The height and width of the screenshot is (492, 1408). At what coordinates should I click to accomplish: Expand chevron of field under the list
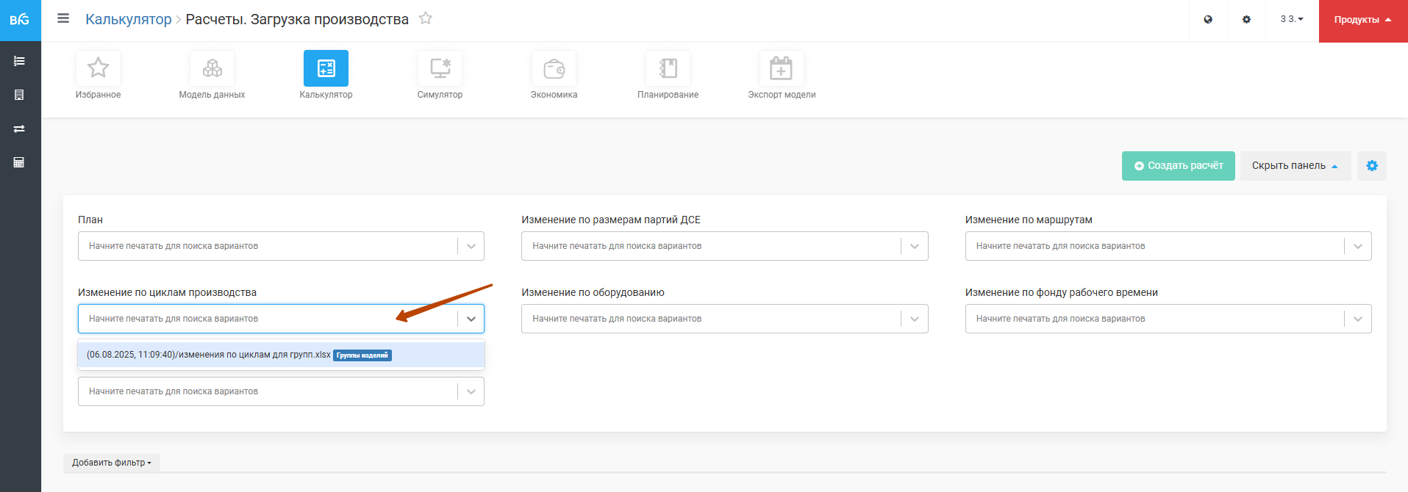471,391
